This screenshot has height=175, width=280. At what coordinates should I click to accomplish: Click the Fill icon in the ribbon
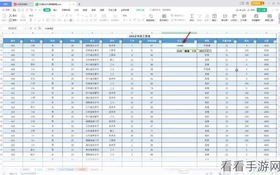215,16
